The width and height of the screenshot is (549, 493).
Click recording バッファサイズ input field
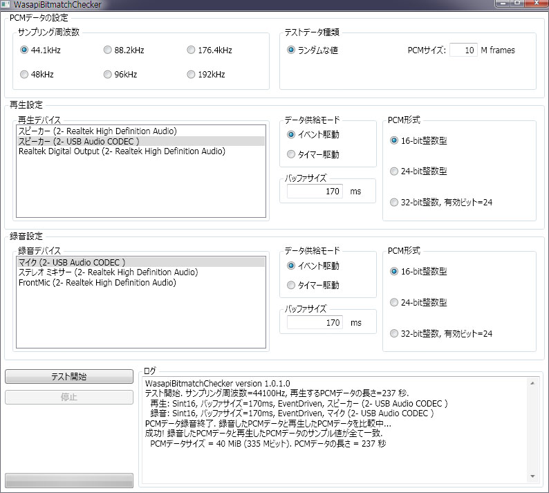[315, 322]
